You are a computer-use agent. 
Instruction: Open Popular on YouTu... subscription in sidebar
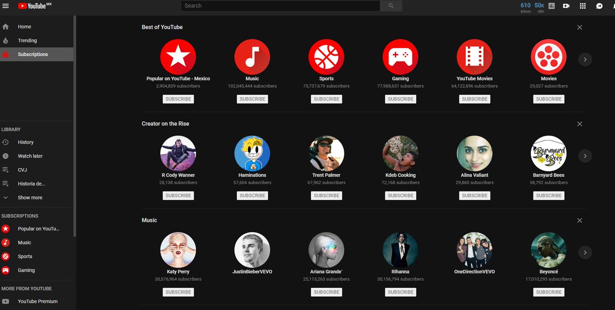point(37,229)
